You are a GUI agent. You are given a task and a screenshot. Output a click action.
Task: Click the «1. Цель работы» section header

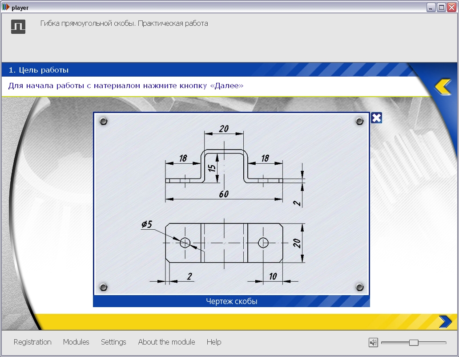pos(38,70)
